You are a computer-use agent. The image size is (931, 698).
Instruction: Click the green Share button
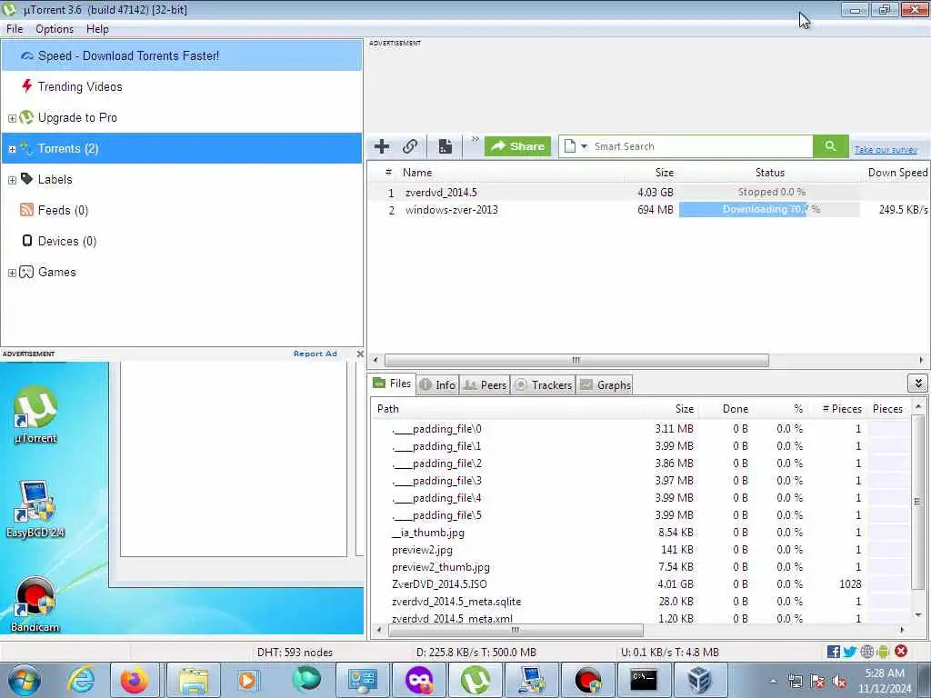[x=517, y=146]
